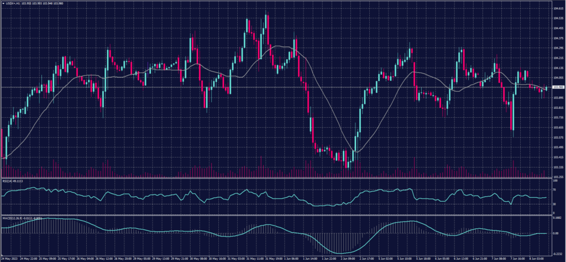Click the divider between price chart and RSI

pos(276,178)
